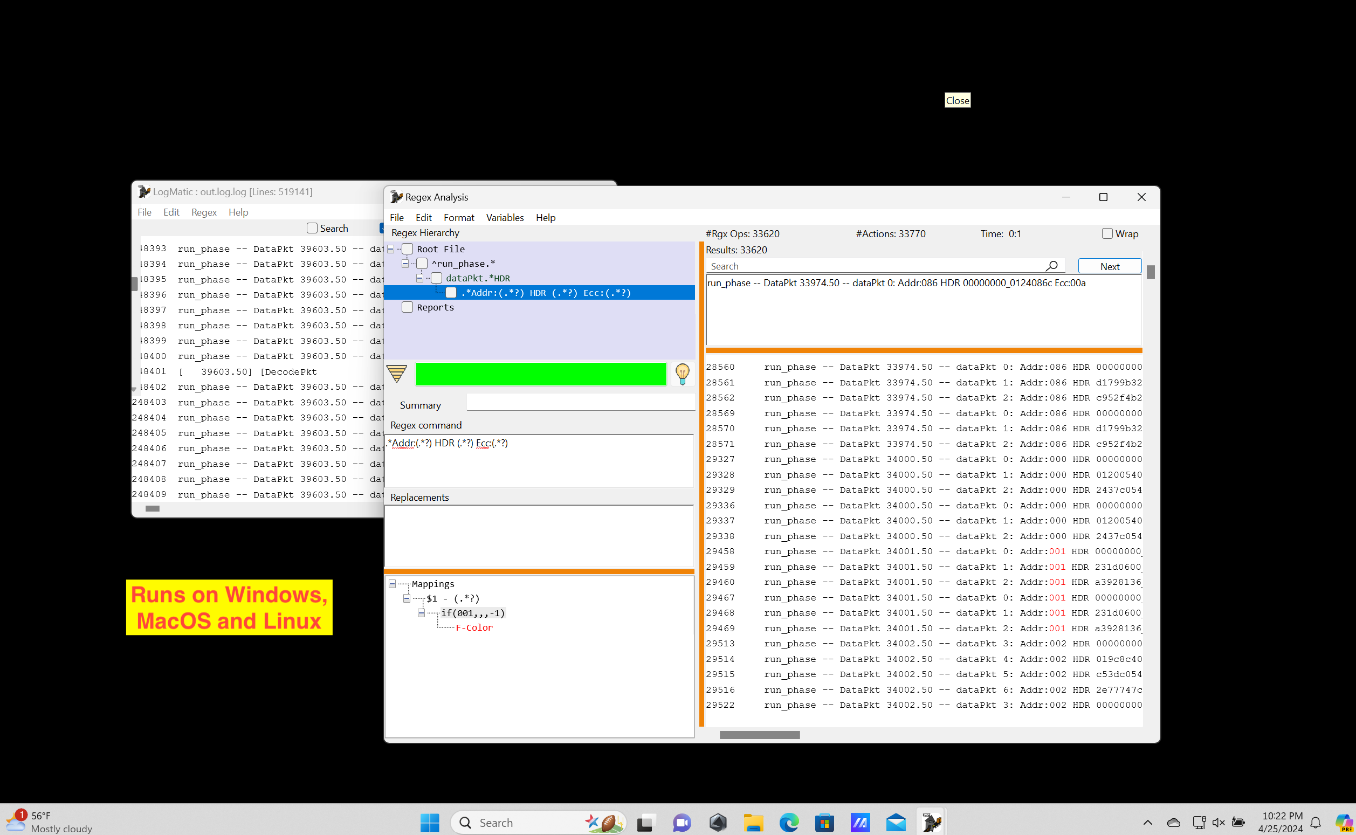Open the Teams chat icon in the taskbar
Screen dimensions: 1356x835
(x=682, y=822)
